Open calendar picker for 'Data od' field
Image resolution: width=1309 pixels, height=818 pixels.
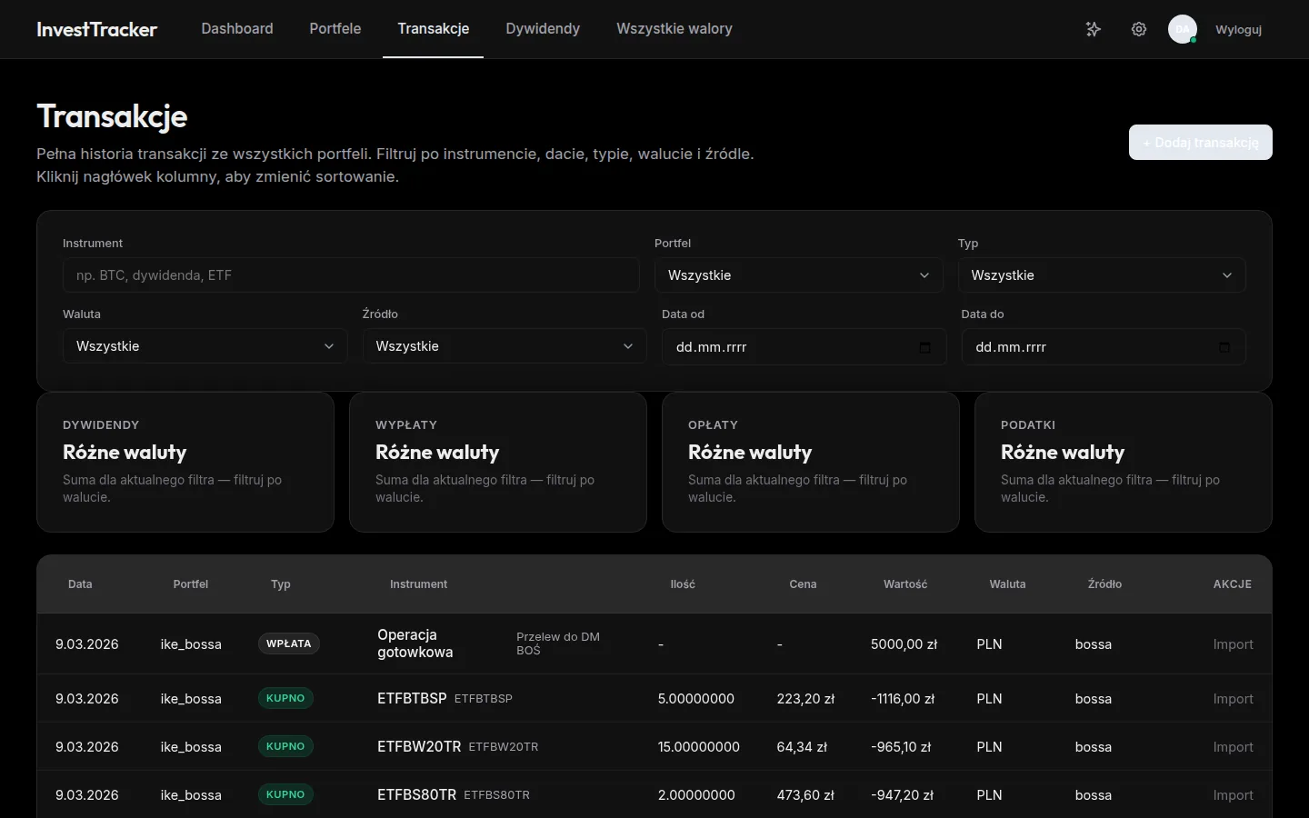[x=924, y=347]
